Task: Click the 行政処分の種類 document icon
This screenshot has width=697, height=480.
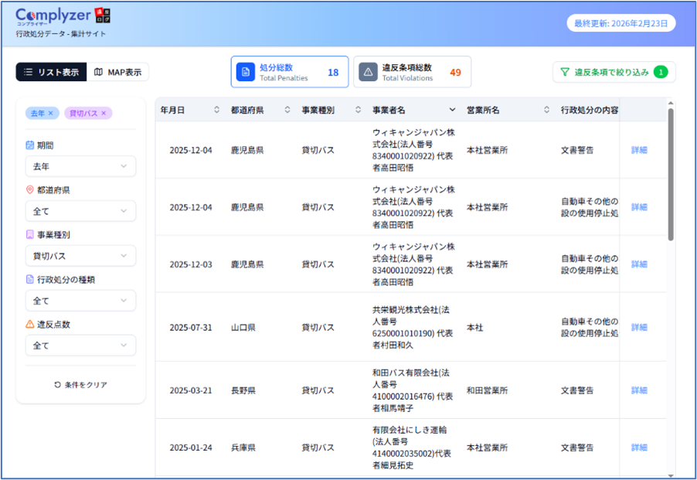Action: (28, 278)
